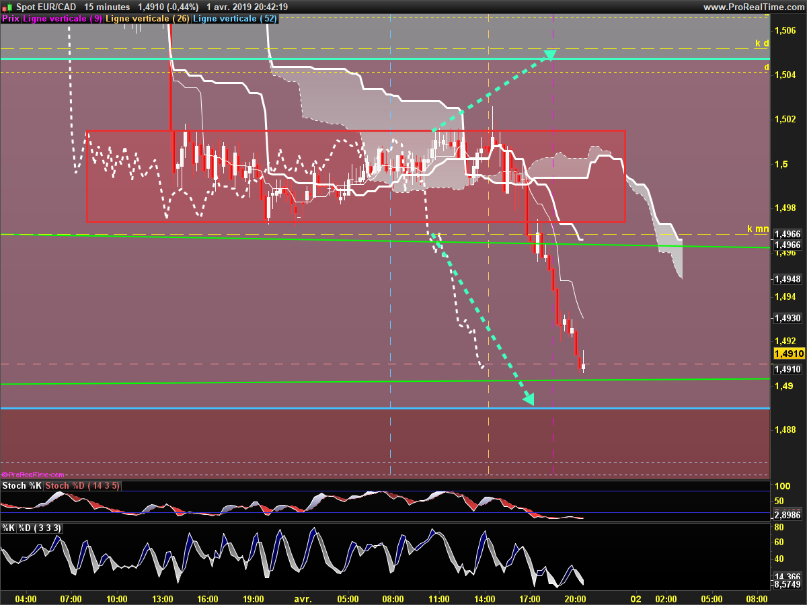Click the 1,4930 price tag on the axis

(787, 318)
